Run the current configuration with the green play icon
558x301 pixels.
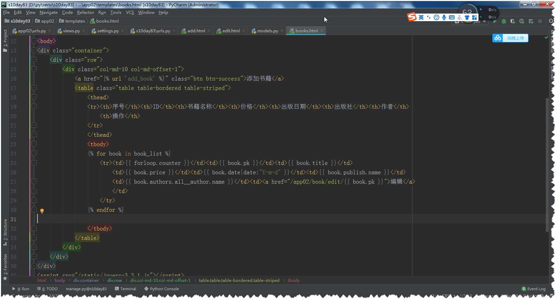coord(495,22)
